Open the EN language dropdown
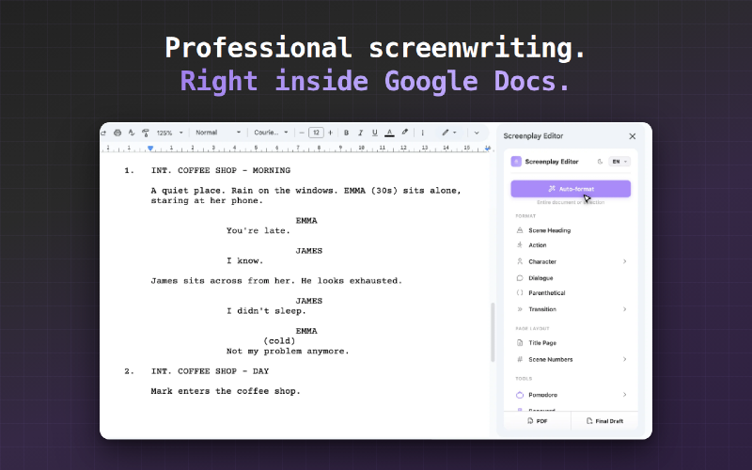The height and width of the screenshot is (470, 752). coord(619,162)
